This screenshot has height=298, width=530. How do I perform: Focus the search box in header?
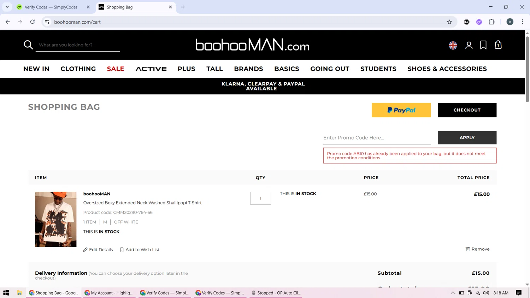(x=78, y=45)
